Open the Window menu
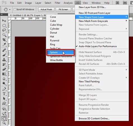The width and height of the screenshot is (133, 126). 96,3
